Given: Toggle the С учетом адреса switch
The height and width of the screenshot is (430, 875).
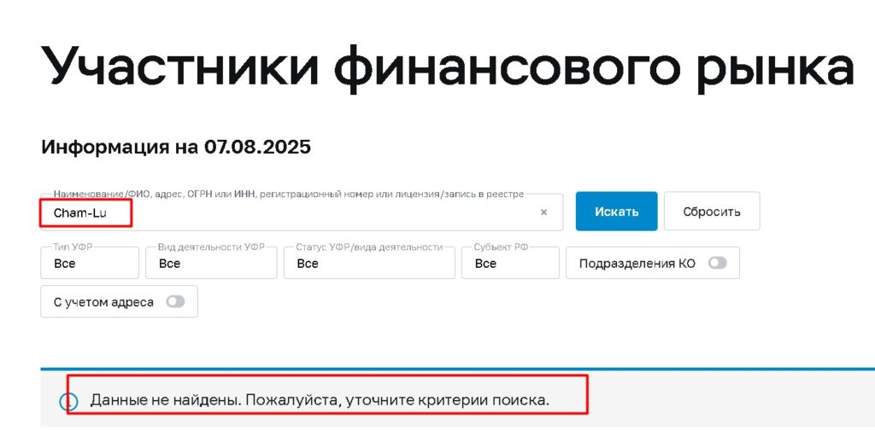Looking at the screenshot, I should 175,302.
